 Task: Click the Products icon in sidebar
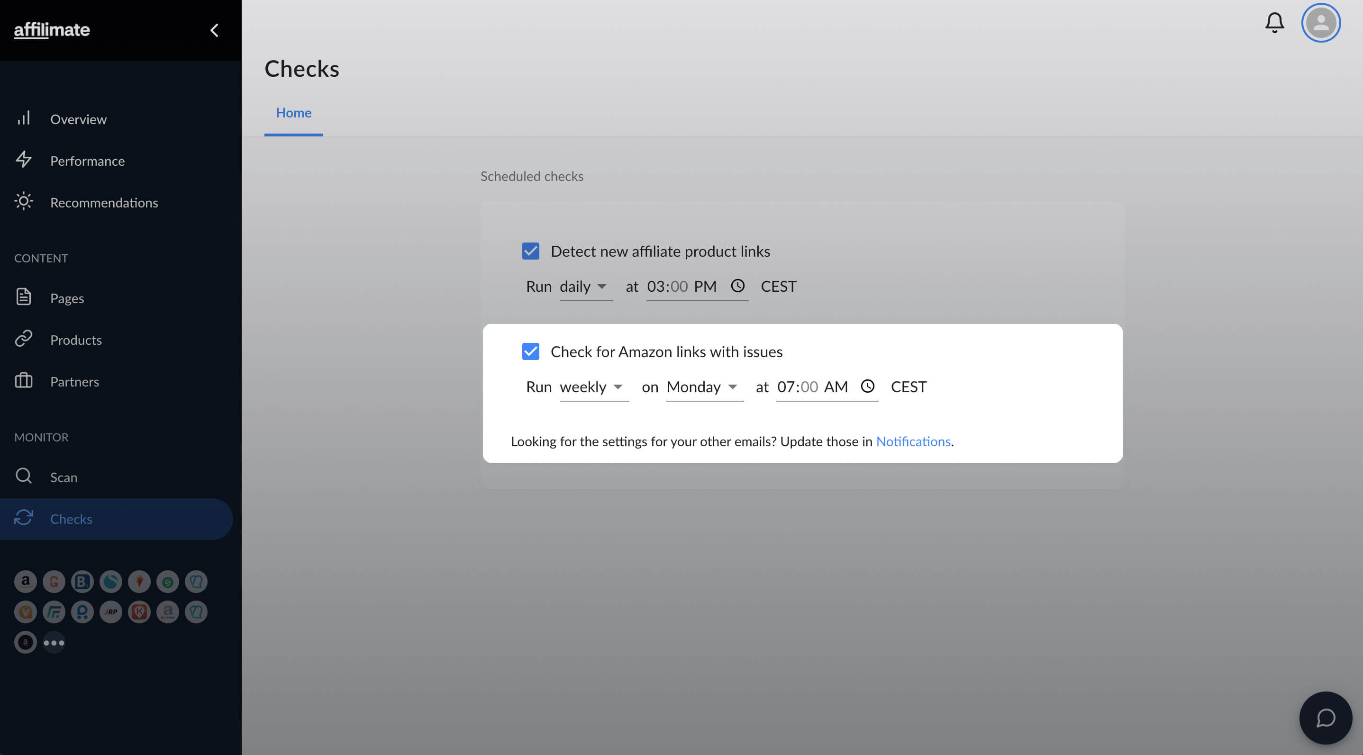[x=24, y=340]
